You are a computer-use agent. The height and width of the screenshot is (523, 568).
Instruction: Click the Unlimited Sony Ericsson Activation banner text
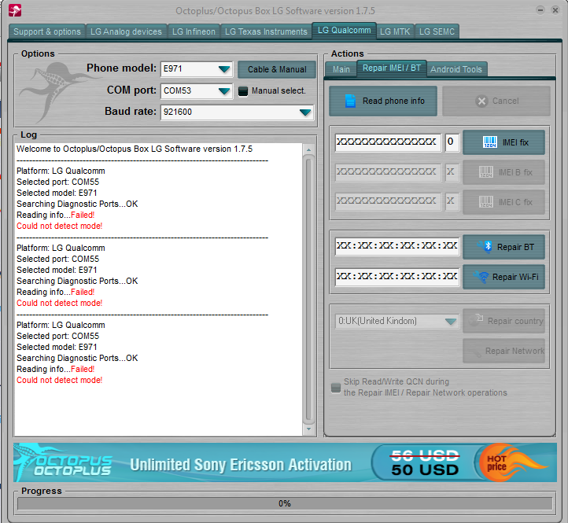241,465
